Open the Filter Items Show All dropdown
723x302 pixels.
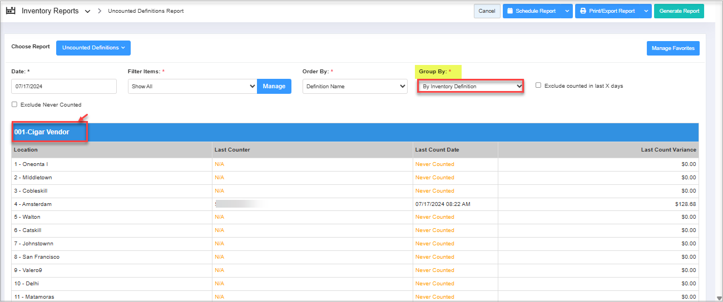pos(192,86)
